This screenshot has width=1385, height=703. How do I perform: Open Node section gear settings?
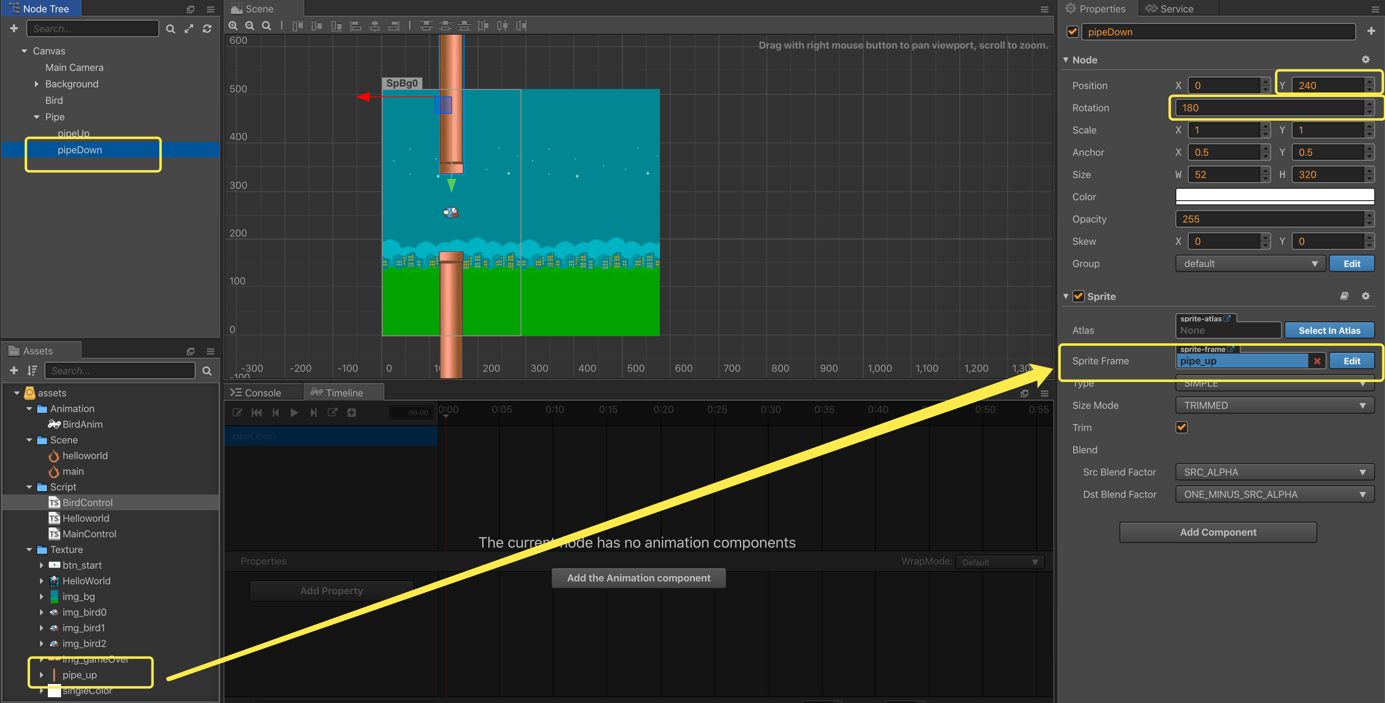(1366, 60)
